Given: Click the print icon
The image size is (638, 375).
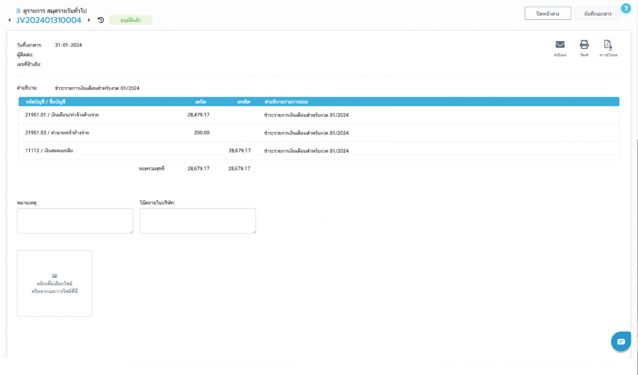Looking at the screenshot, I should click(584, 45).
